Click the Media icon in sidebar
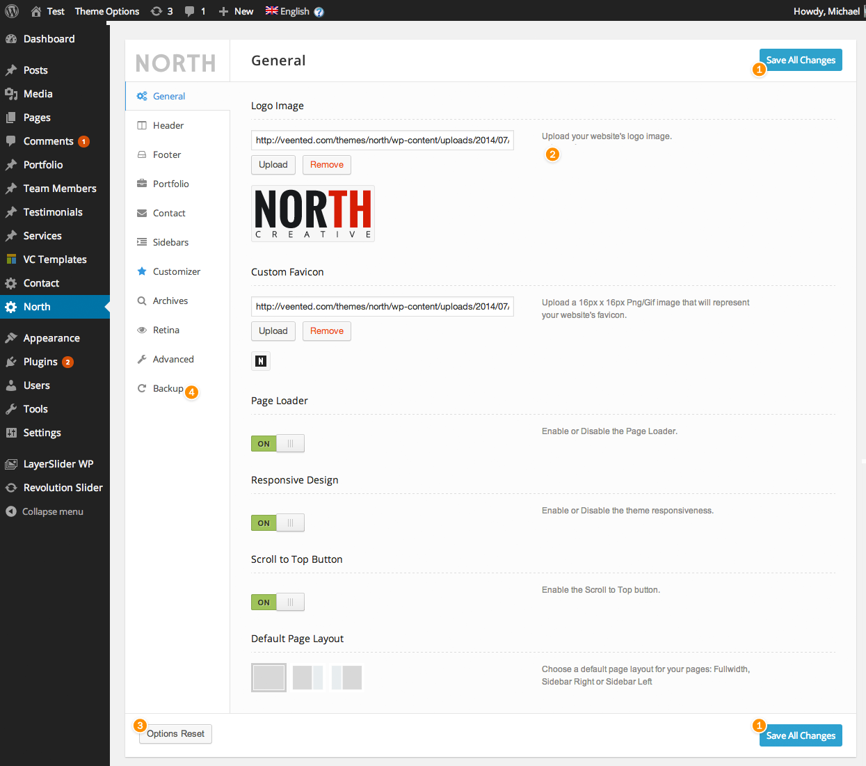This screenshot has width=866, height=766. (x=11, y=94)
